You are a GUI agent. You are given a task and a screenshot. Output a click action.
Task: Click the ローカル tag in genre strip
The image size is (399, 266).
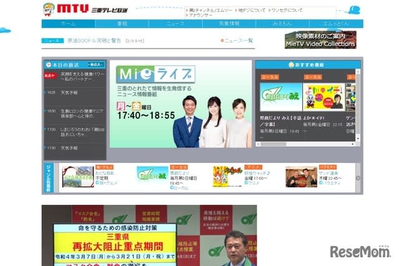179,167
